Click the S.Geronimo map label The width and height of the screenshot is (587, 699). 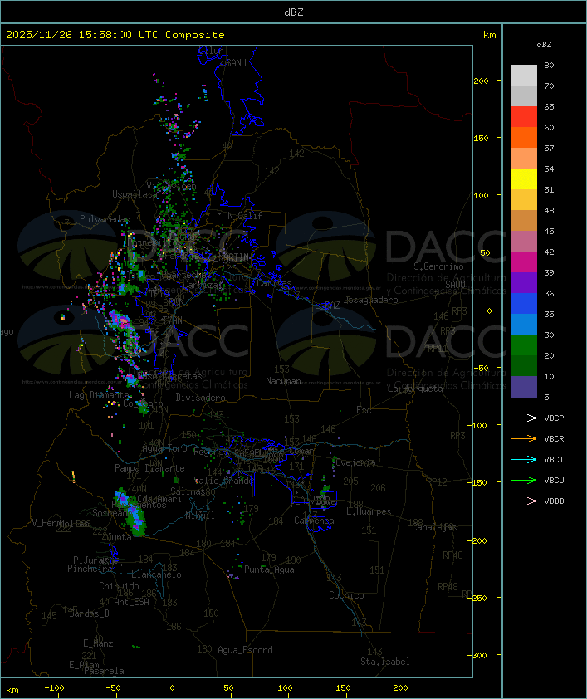point(438,266)
